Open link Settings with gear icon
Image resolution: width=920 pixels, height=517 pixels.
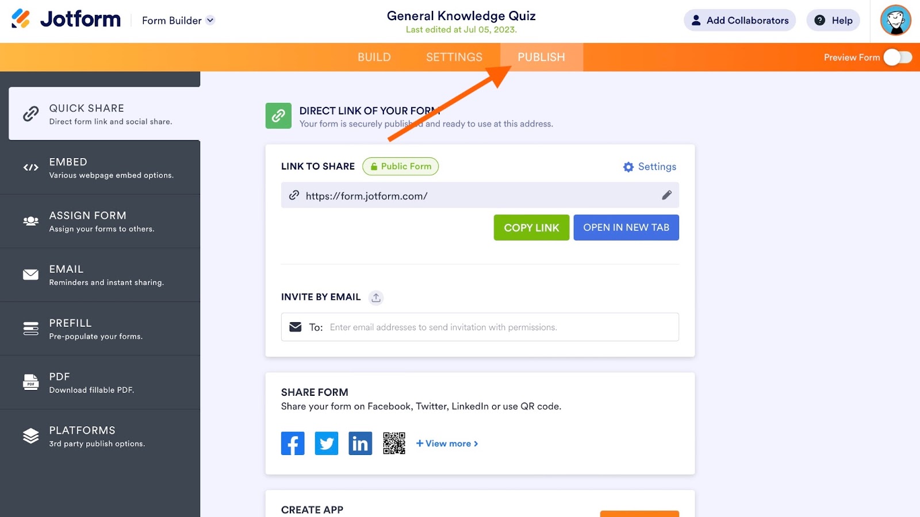[x=650, y=167]
